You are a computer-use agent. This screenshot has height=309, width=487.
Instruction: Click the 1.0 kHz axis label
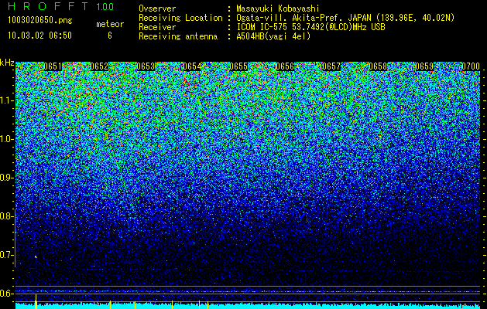6,139
